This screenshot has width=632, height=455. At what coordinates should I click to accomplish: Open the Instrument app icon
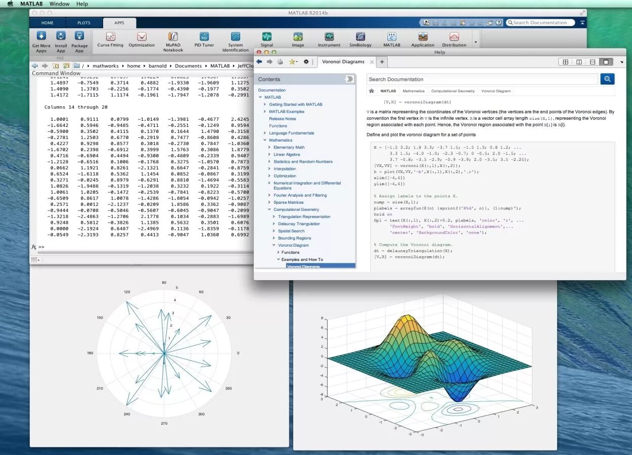tap(329, 36)
